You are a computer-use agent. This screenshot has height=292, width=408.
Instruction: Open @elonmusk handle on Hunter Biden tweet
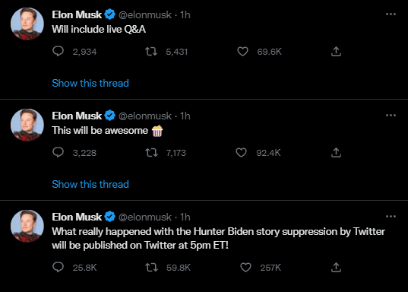pos(145,217)
